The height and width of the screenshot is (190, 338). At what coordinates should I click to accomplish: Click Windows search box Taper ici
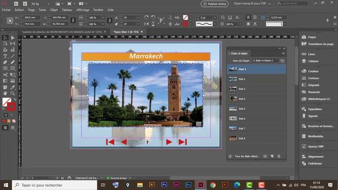coord(54,185)
